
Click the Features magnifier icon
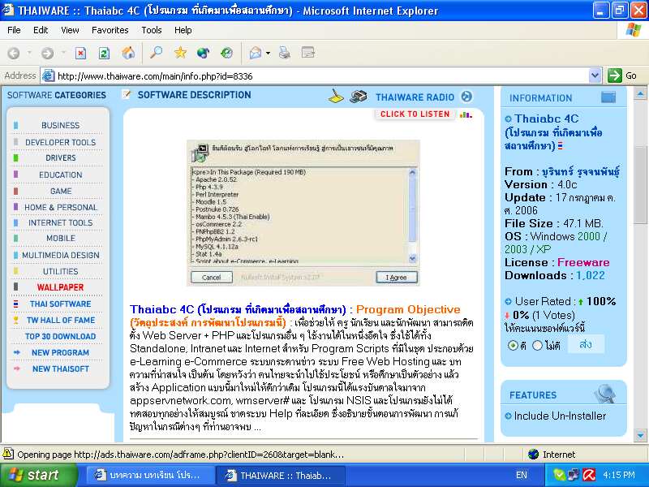tap(604, 394)
